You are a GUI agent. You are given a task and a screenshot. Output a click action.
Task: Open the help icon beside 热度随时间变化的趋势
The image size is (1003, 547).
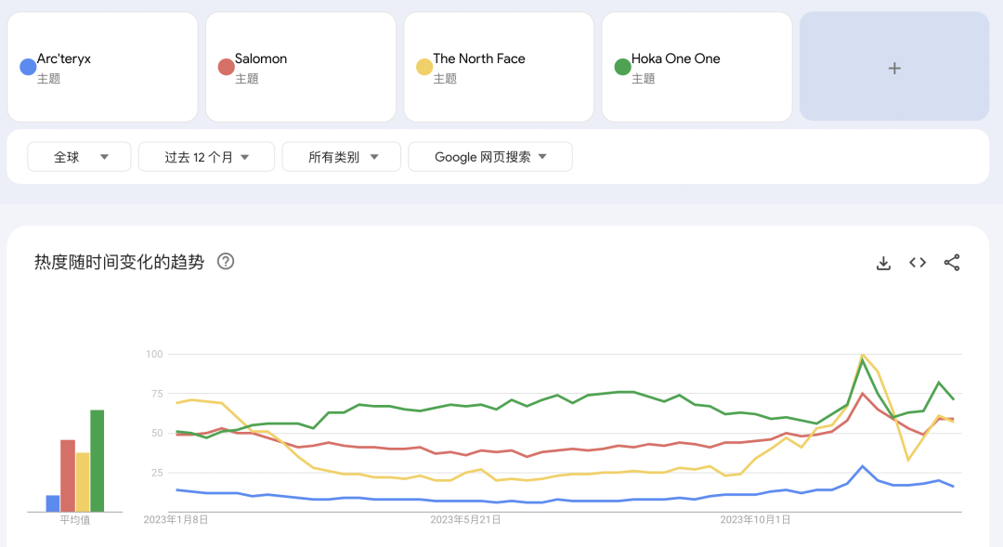226,262
